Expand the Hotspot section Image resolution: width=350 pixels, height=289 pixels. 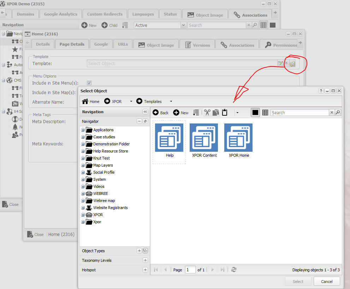coord(145,270)
